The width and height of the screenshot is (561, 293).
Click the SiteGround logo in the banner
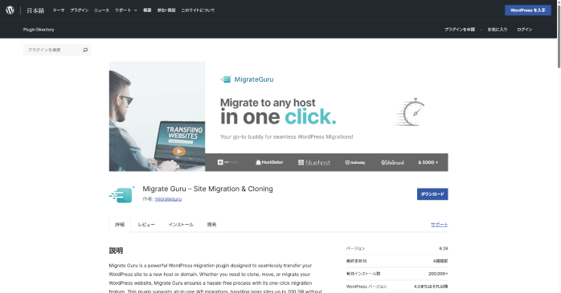(392, 162)
